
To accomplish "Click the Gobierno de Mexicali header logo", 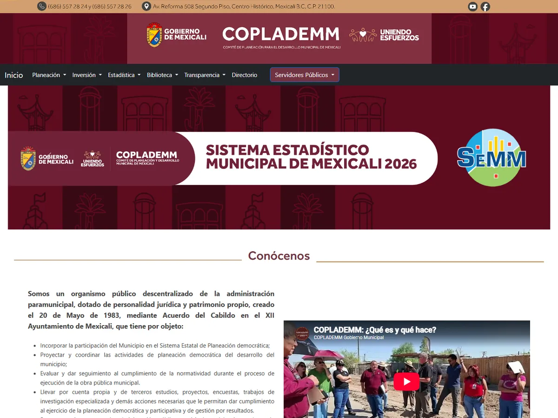I will pyautogui.click(x=176, y=35).
